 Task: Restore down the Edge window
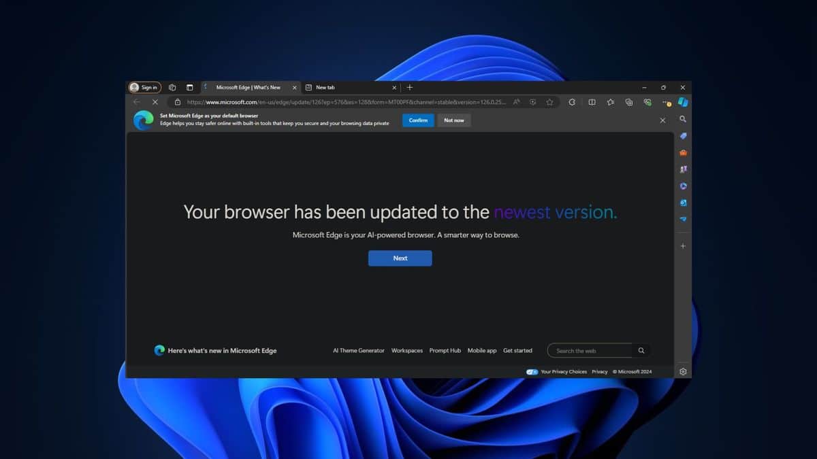tap(663, 87)
